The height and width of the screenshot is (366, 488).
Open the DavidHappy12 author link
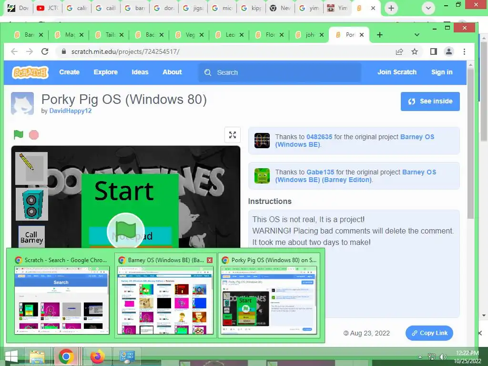(71, 111)
